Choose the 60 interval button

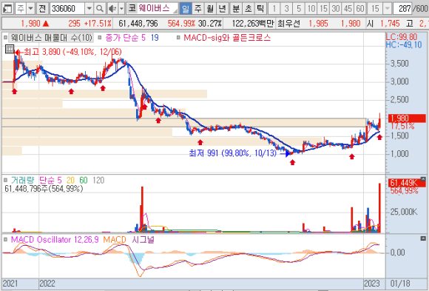[360, 8]
